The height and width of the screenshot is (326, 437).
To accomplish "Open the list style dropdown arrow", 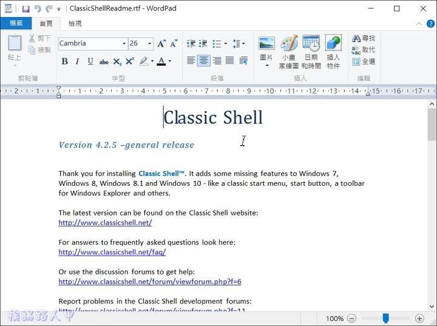I will (225, 44).
